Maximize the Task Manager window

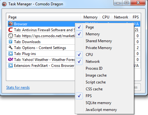[x=127, y=2]
